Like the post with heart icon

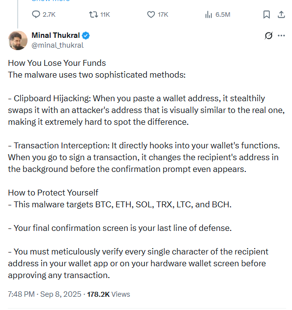(151, 14)
